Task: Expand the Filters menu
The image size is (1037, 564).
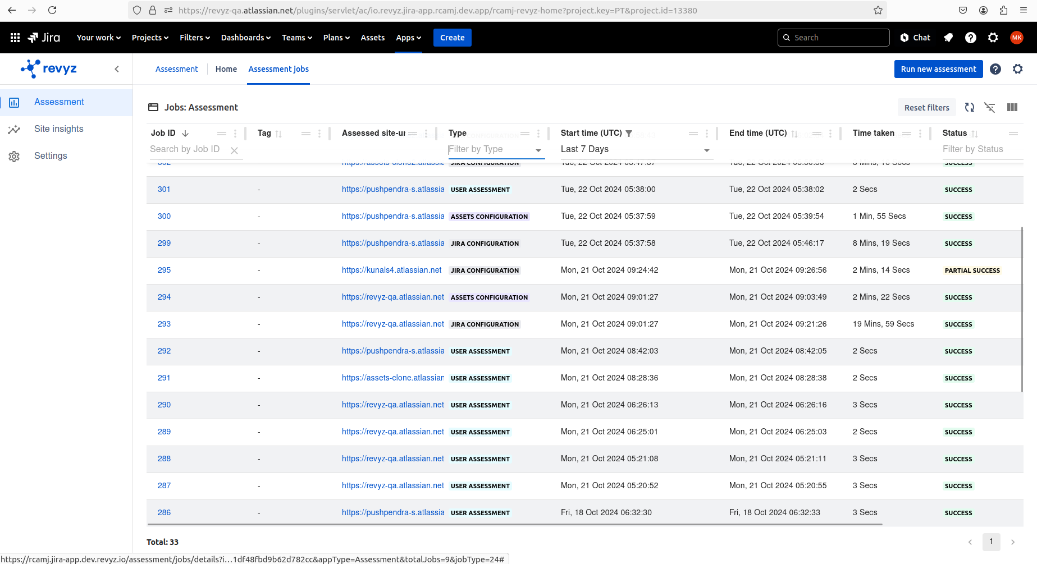Action: point(195,38)
